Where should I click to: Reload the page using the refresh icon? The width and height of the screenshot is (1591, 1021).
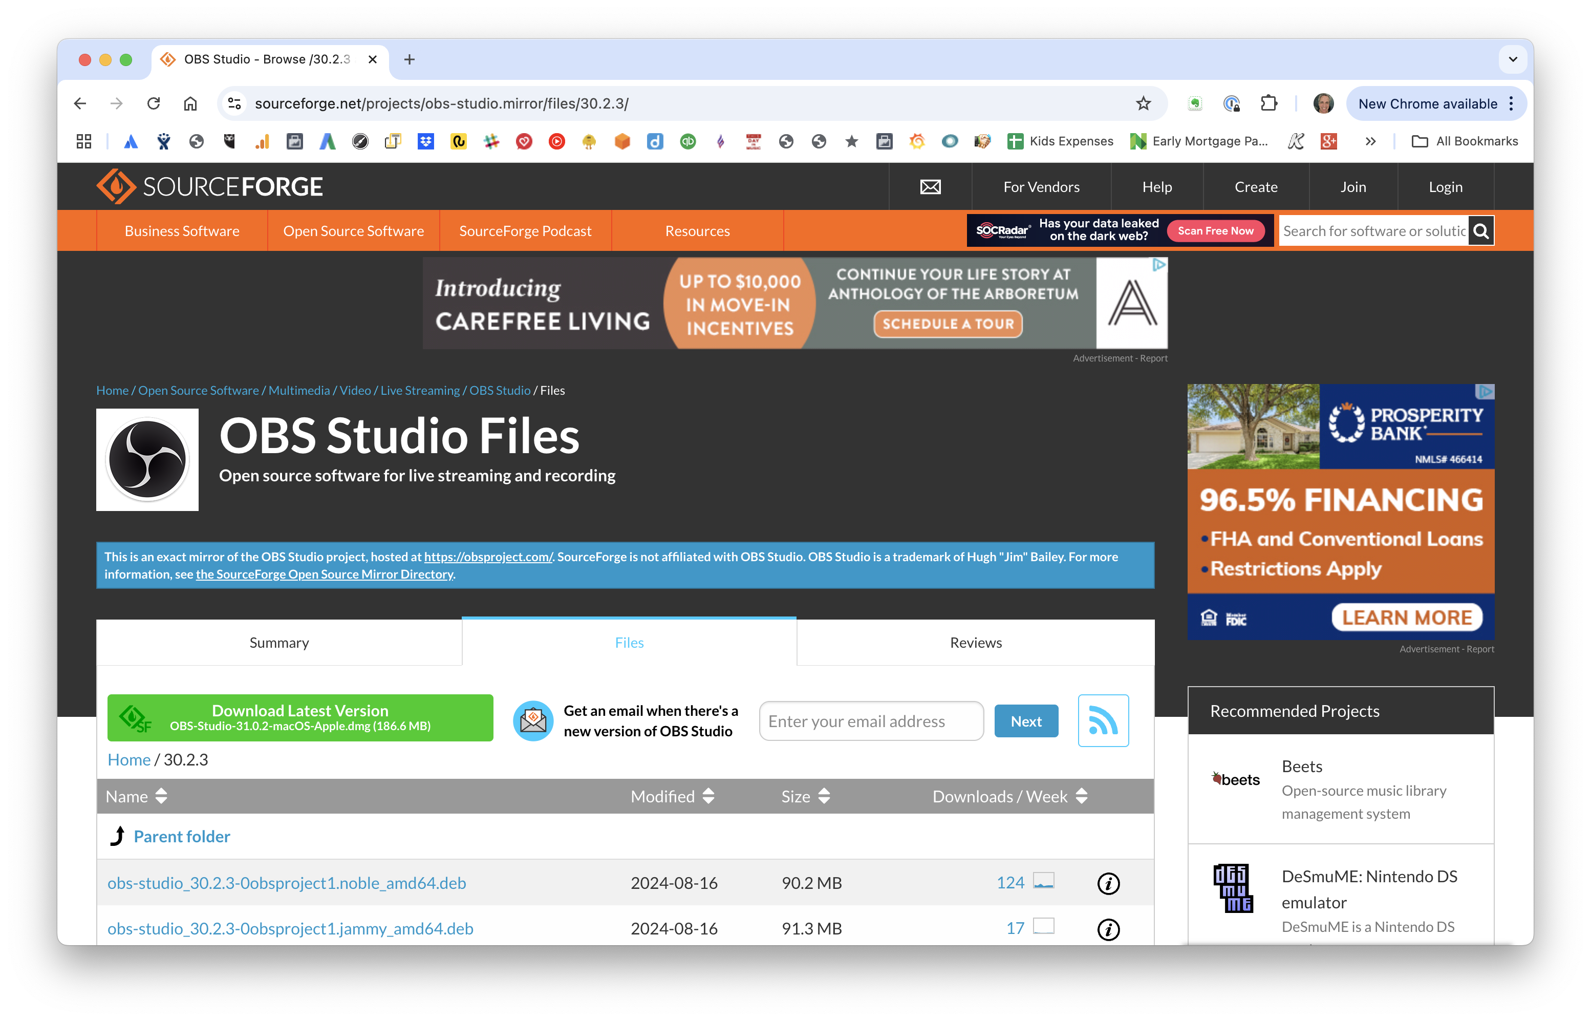coord(154,103)
